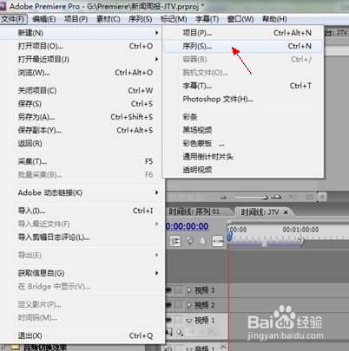Viewport: 349px width, 351px height.
Task: Open the 打开最近项目(J) submenu arrow
Action: (156, 59)
